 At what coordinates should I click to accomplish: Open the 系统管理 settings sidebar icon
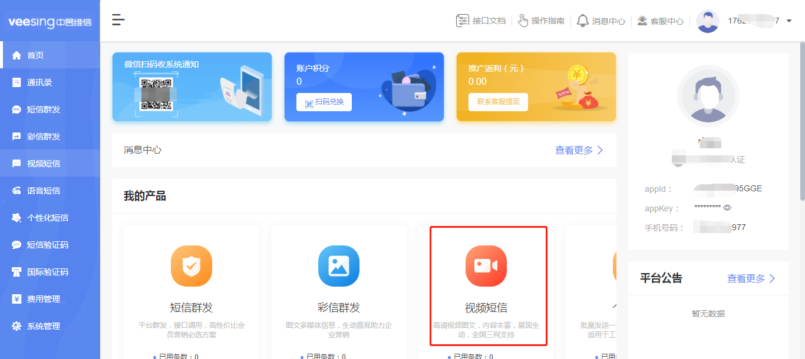pyautogui.click(x=18, y=325)
